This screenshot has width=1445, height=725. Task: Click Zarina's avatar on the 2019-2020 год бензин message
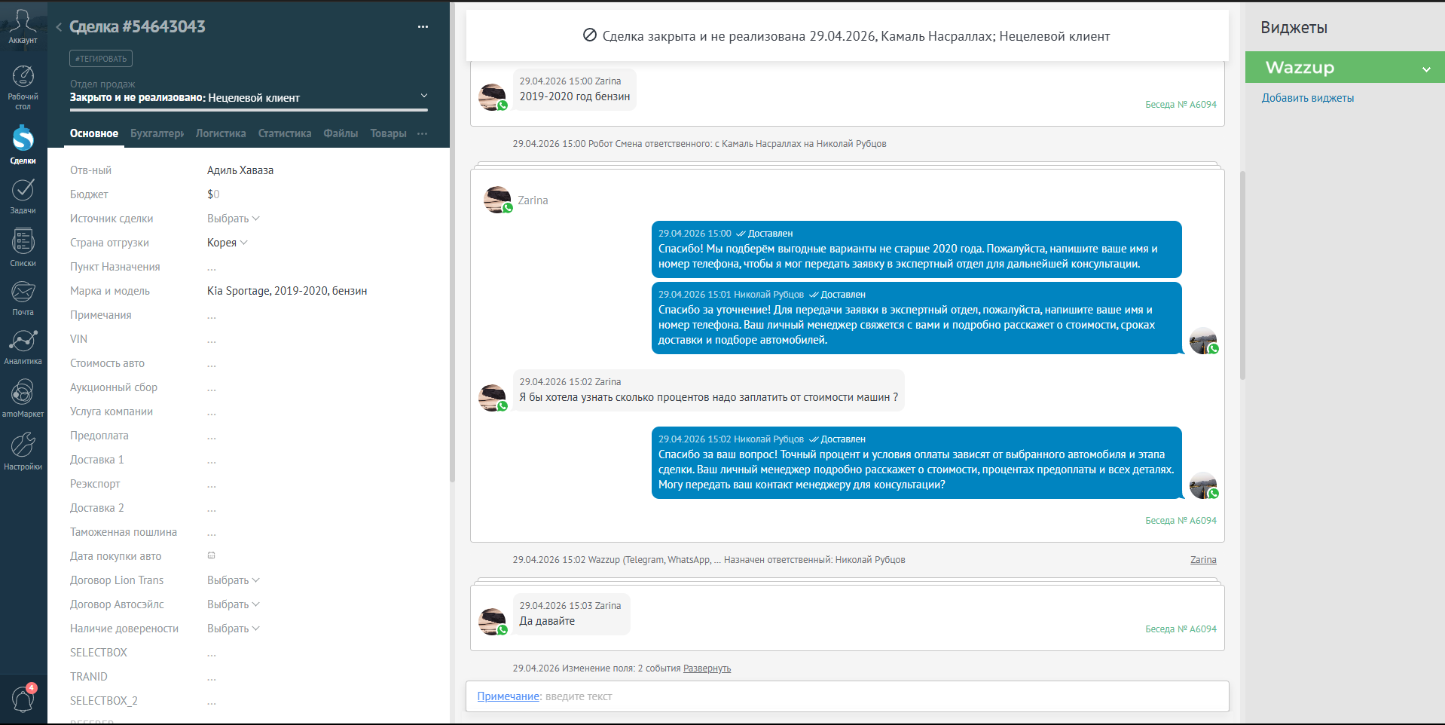click(493, 96)
